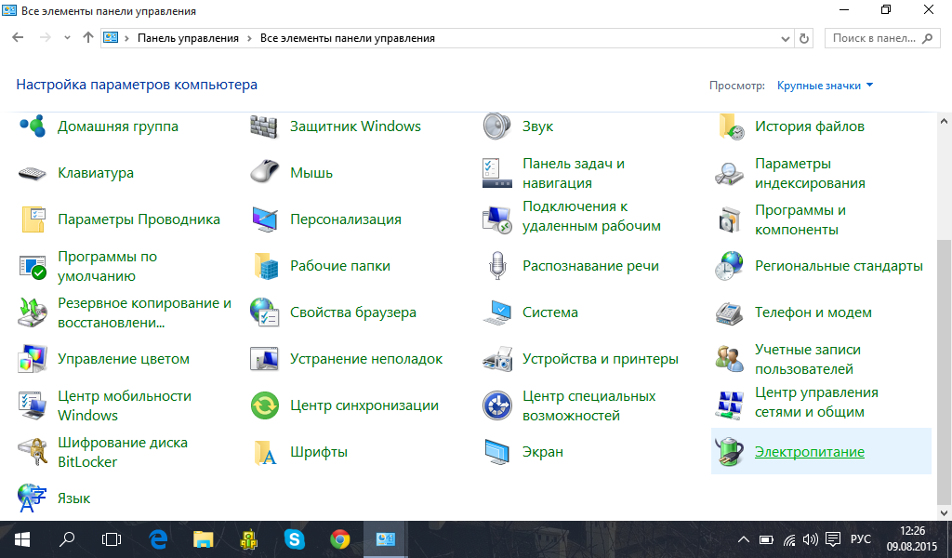Screen dimensions: 952x558
Task: Go up one level with up arrow
Action: (88, 37)
